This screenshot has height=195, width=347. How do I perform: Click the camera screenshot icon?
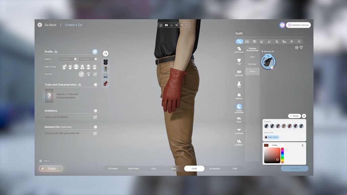[166, 25]
